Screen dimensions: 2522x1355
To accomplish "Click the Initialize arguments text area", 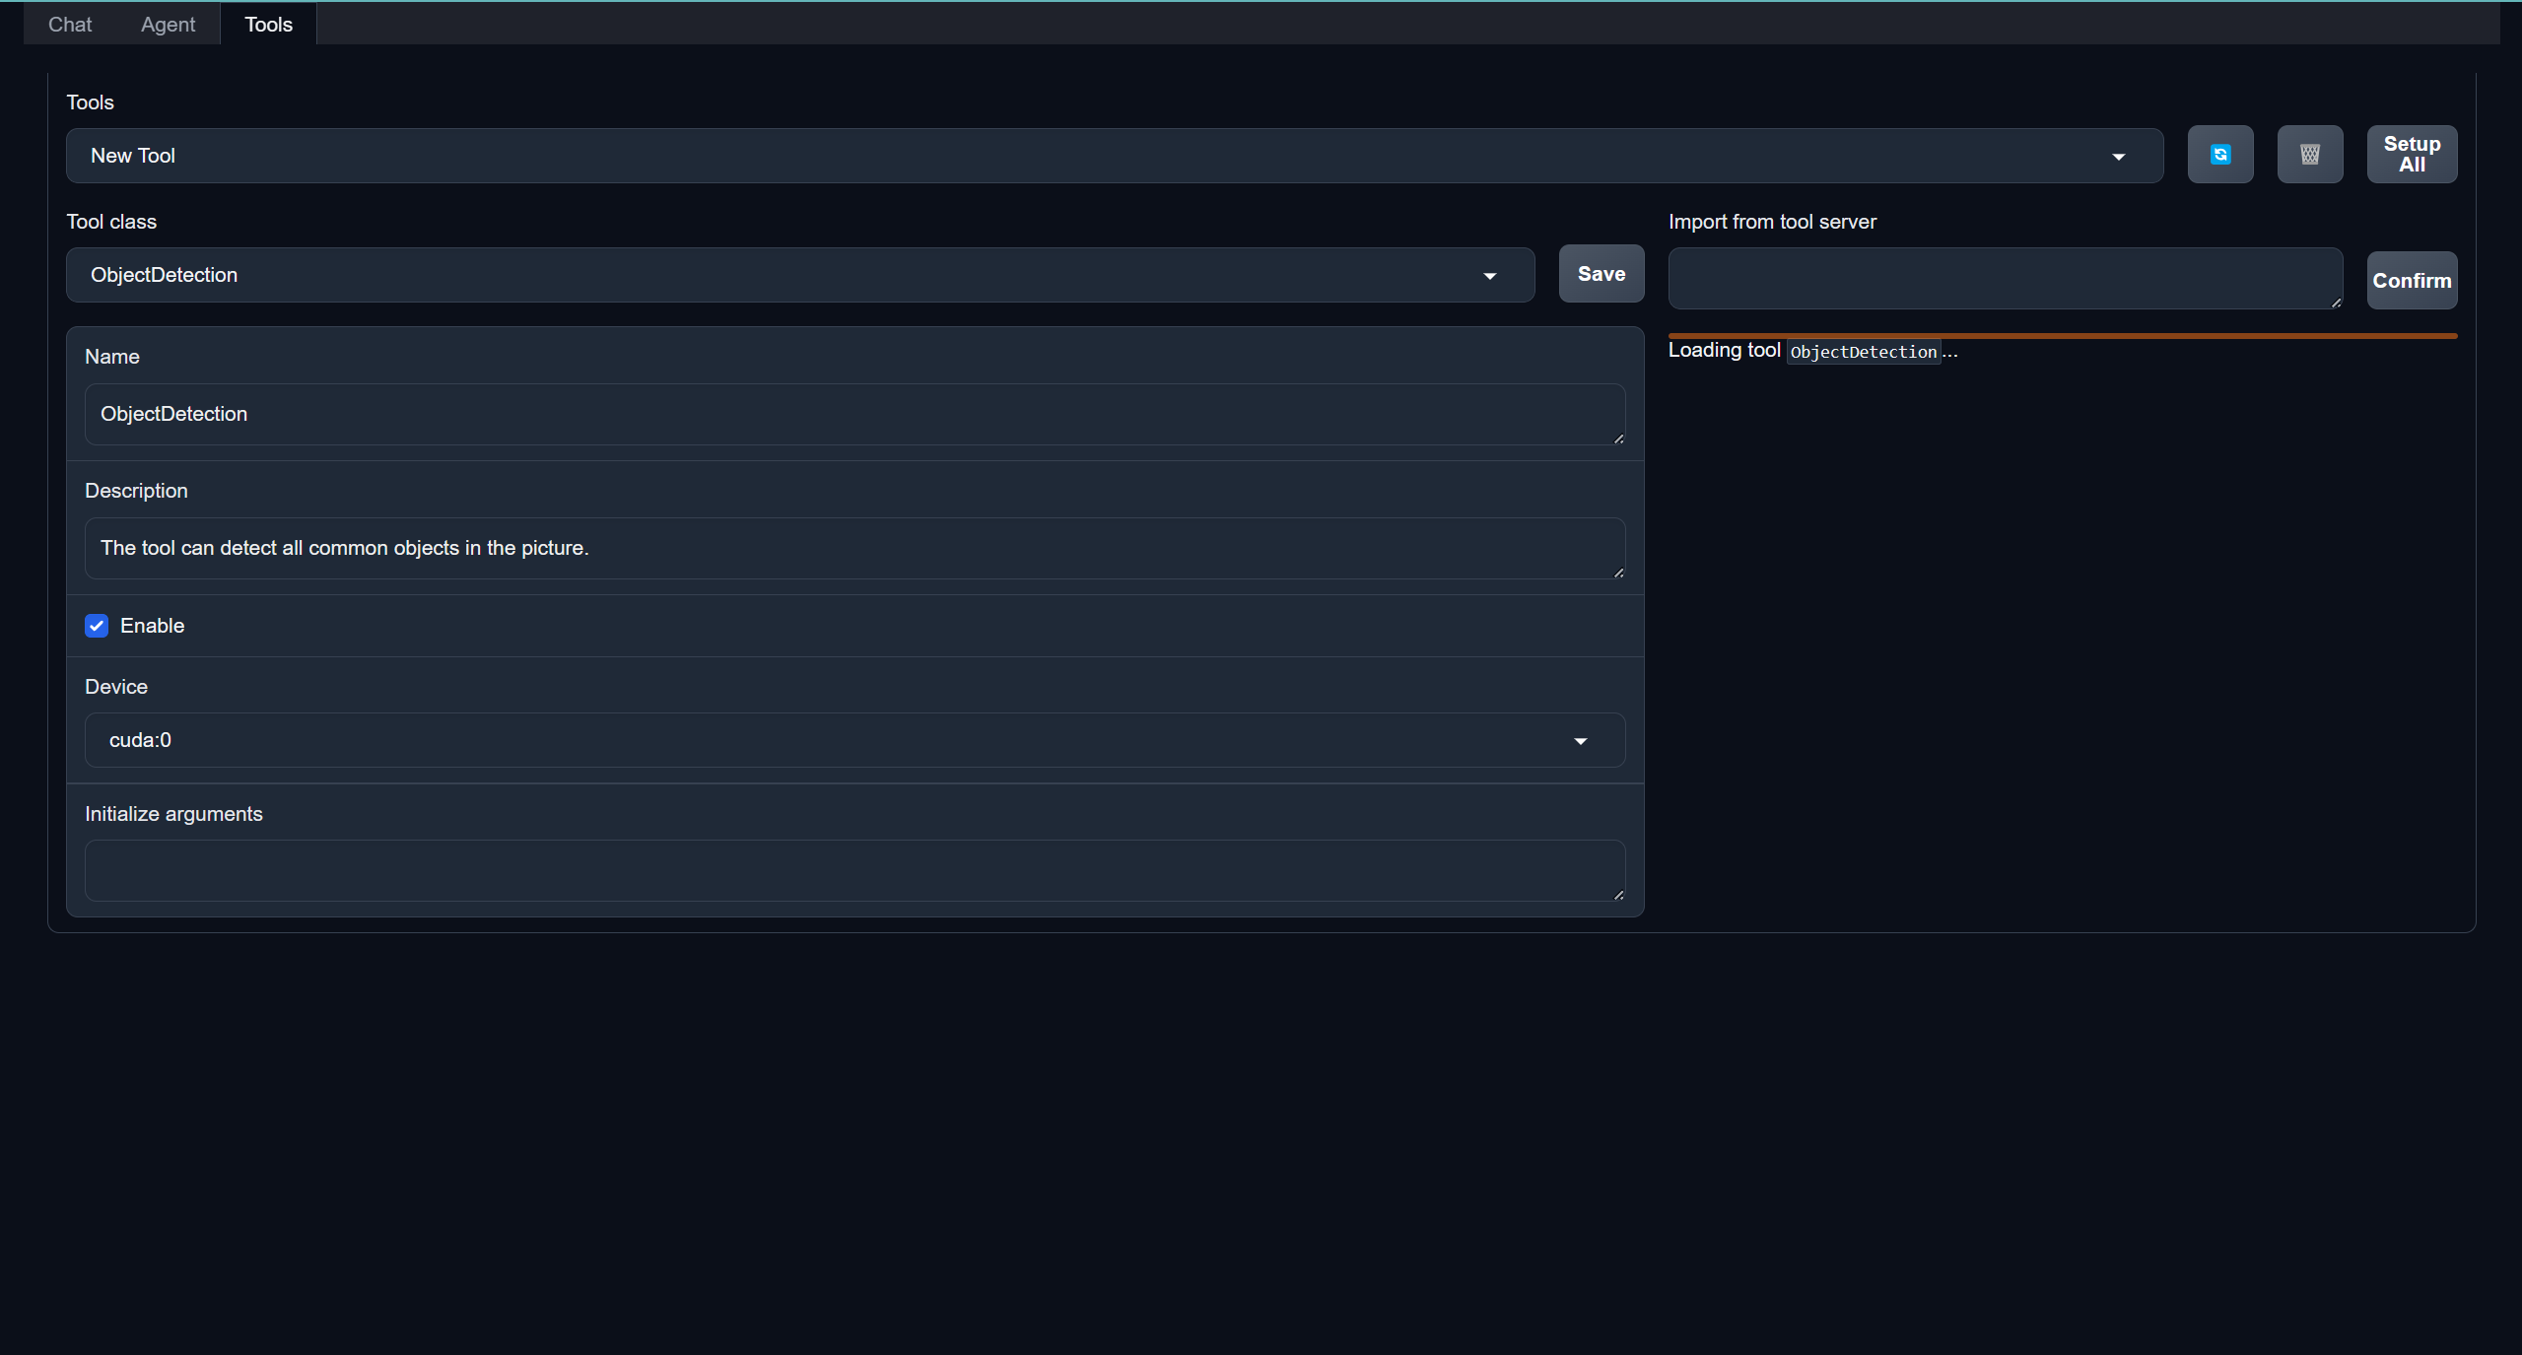I will [854, 868].
